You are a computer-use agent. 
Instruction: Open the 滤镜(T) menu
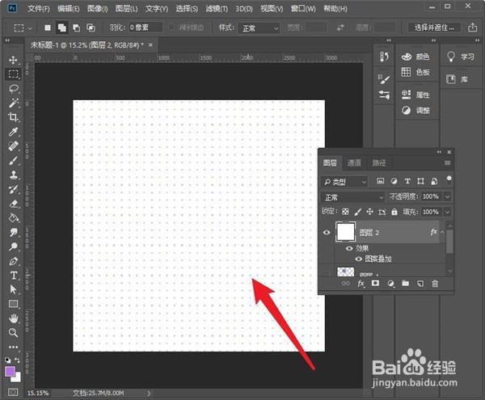(x=217, y=9)
